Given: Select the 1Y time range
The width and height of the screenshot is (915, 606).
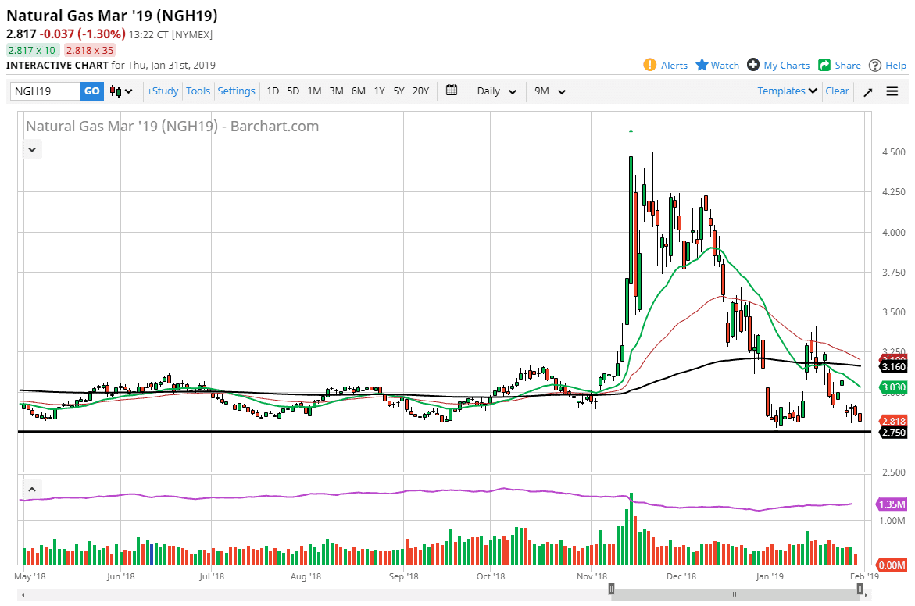Looking at the screenshot, I should pos(379,91).
